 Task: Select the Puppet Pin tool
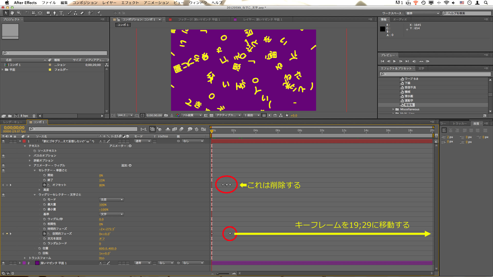(x=99, y=13)
